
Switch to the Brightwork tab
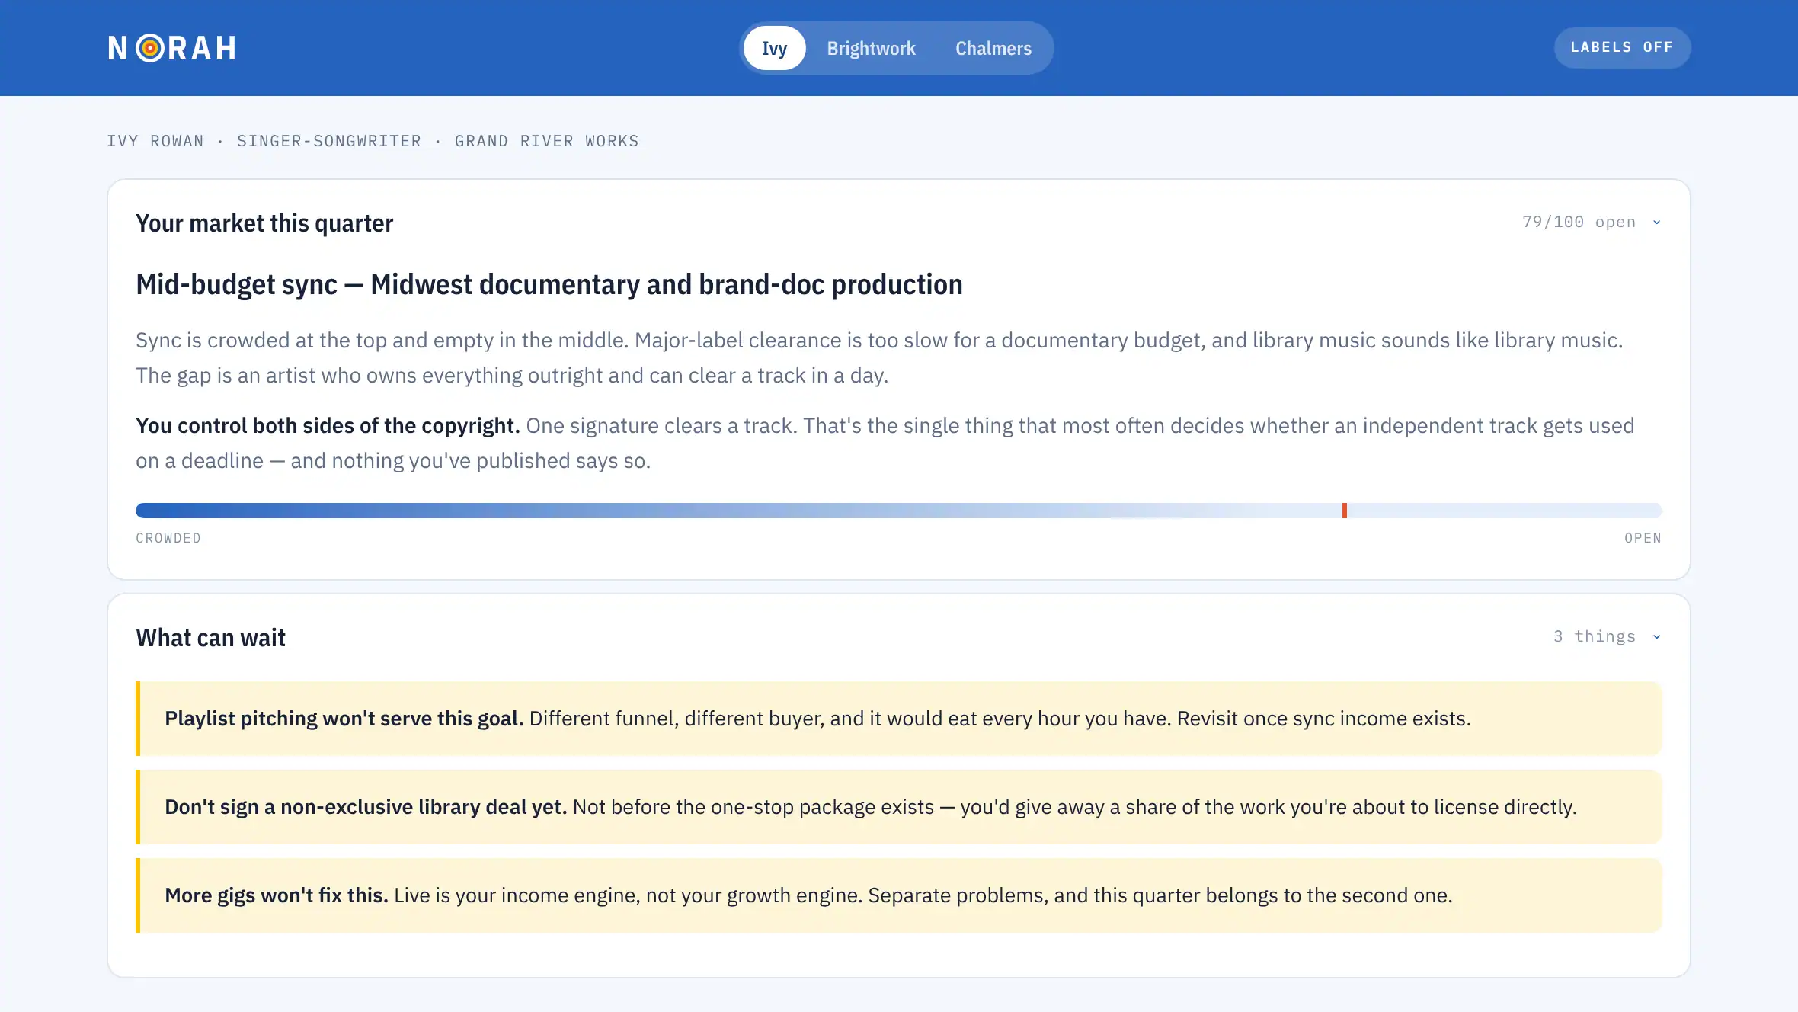(x=871, y=48)
